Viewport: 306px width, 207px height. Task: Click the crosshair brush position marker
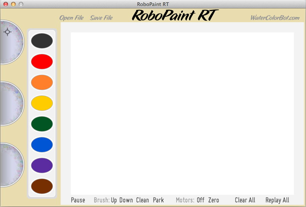pos(7,32)
